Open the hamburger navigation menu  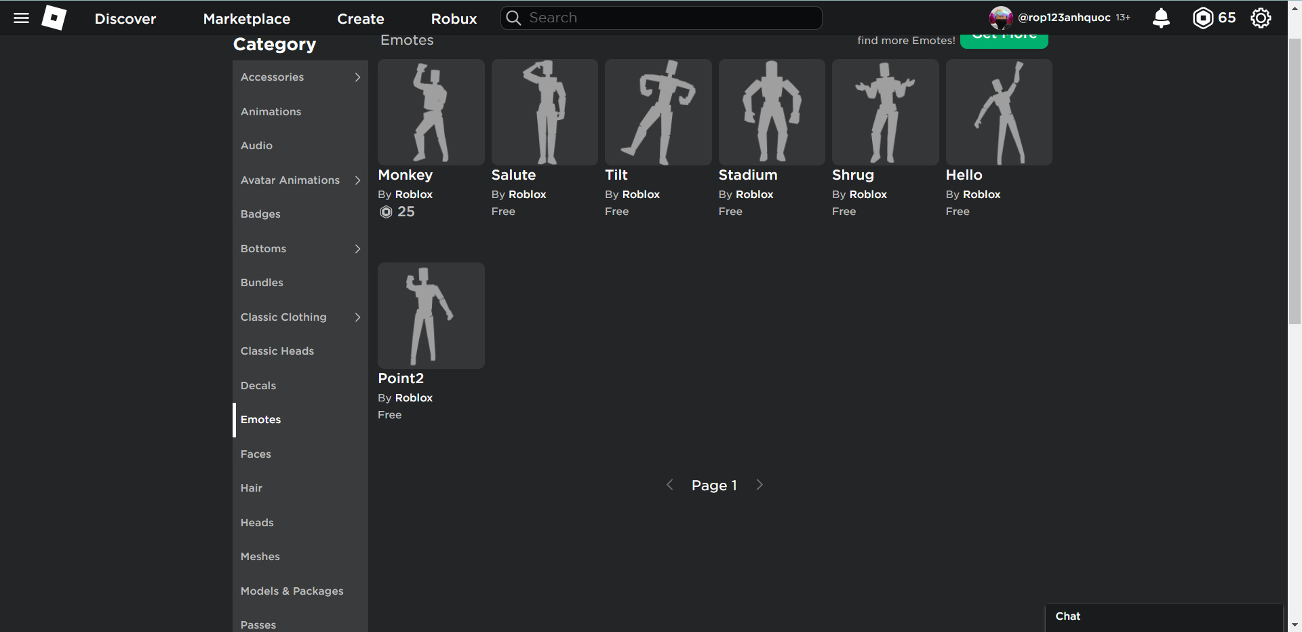tap(22, 18)
